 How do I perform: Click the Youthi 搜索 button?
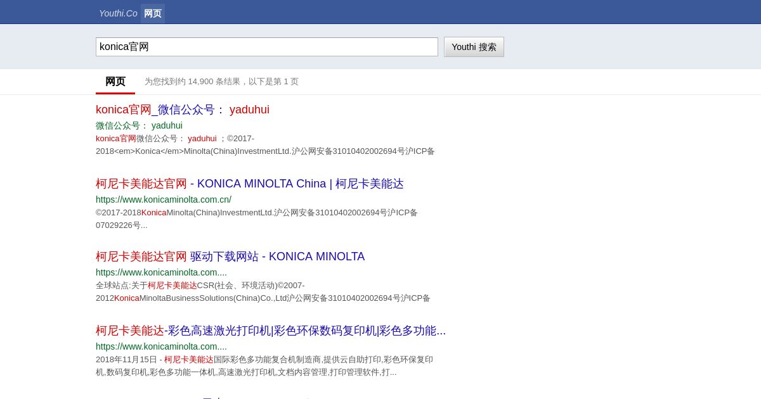(474, 47)
